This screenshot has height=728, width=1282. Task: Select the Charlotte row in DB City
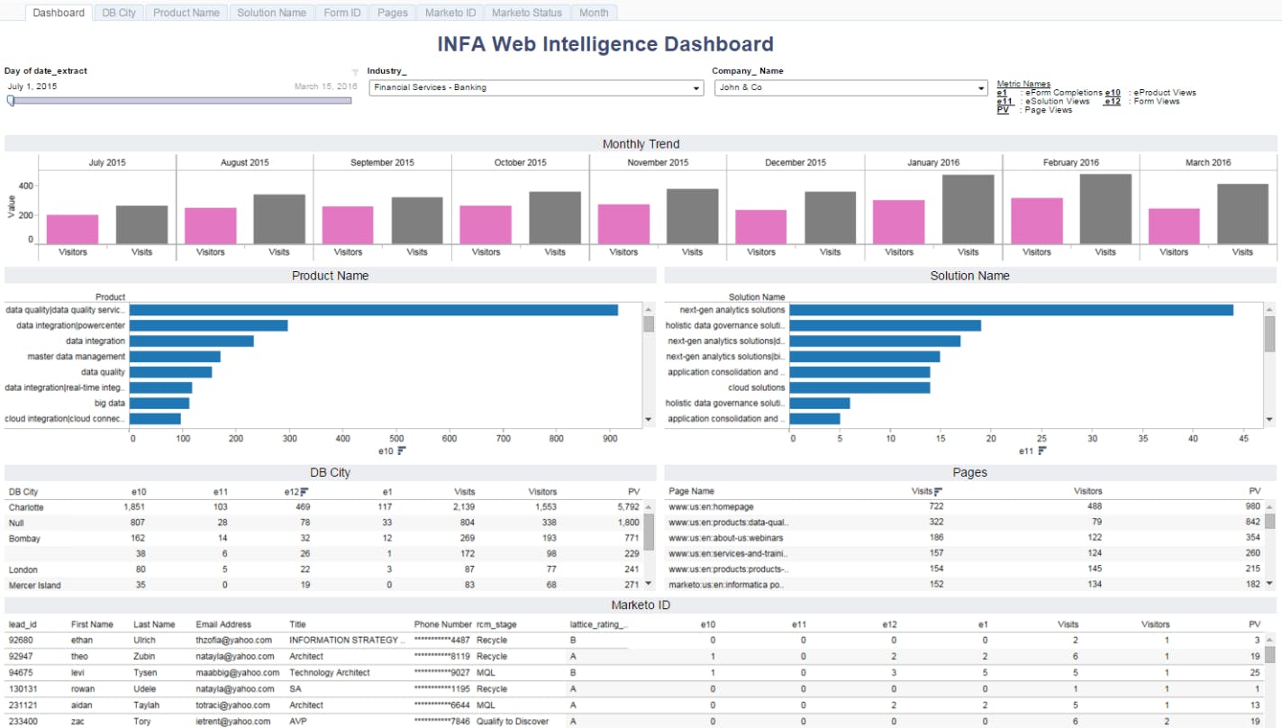point(324,507)
